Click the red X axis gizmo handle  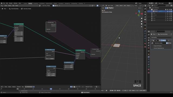tap(142, 14)
